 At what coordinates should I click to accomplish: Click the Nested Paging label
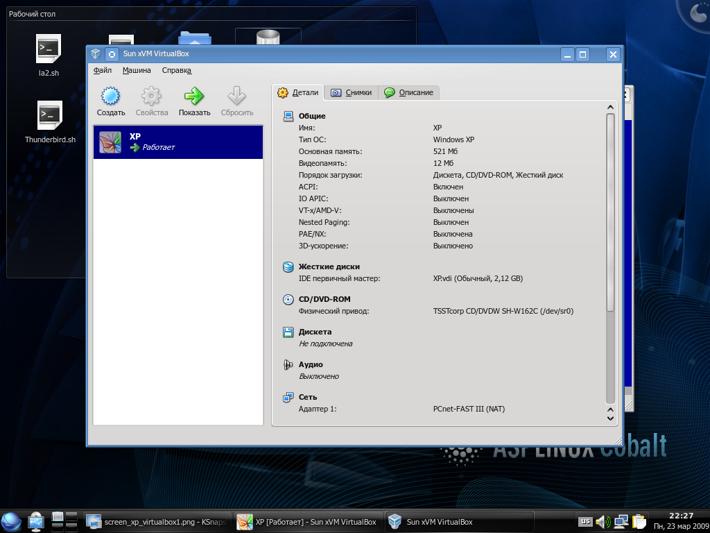click(324, 222)
